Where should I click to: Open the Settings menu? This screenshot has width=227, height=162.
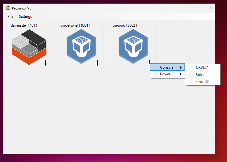point(25,17)
